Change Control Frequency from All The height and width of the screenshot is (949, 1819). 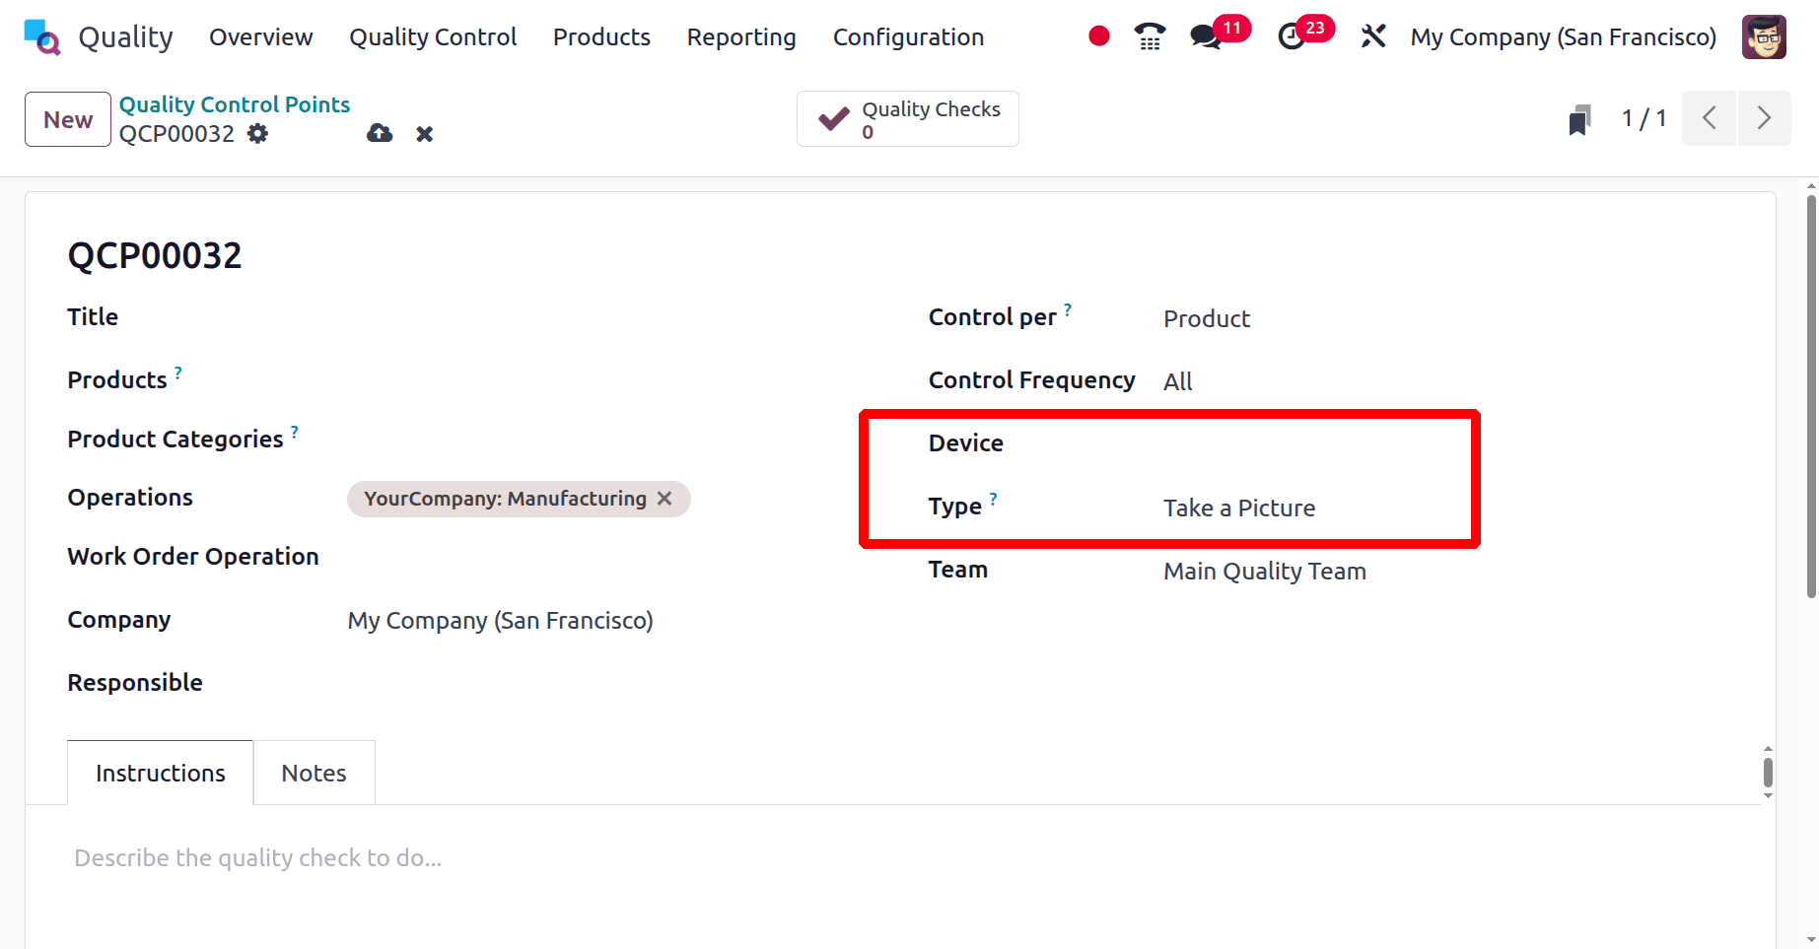tap(1178, 380)
